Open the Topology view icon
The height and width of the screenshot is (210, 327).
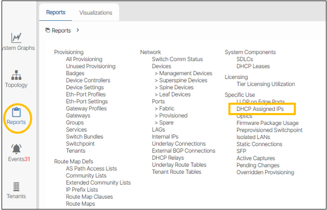[x=16, y=75]
